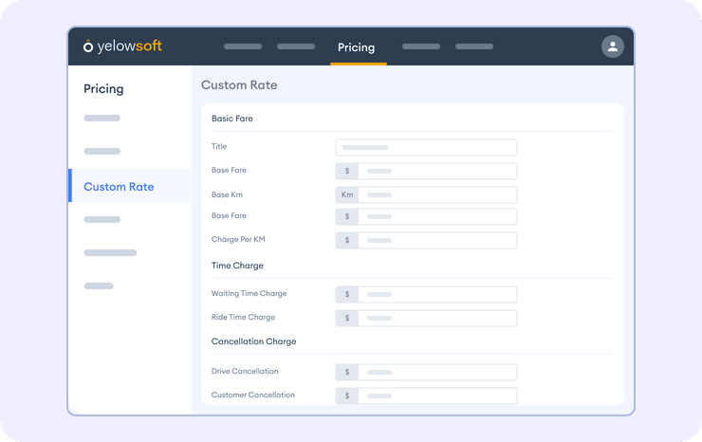
Task: Select the Ride Time Charge input field
Action: click(437, 318)
